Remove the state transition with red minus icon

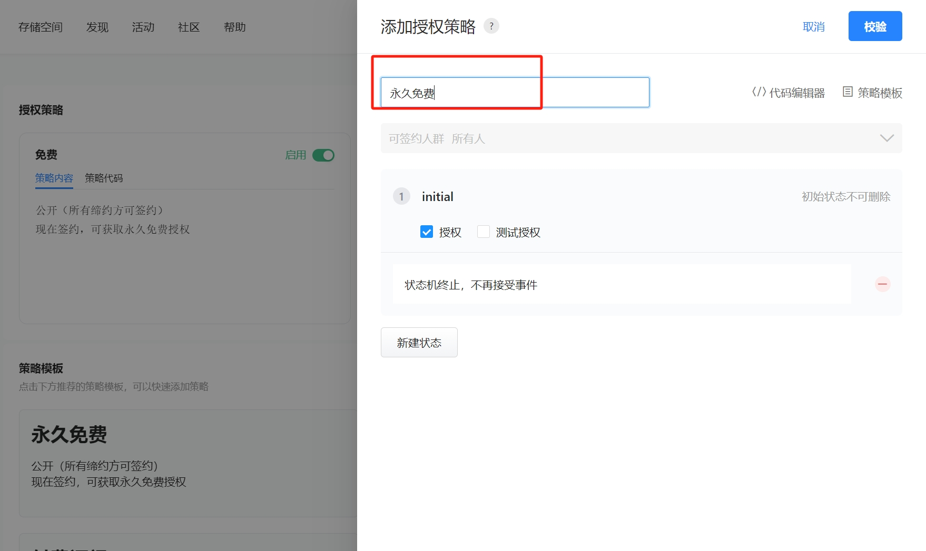click(x=883, y=284)
